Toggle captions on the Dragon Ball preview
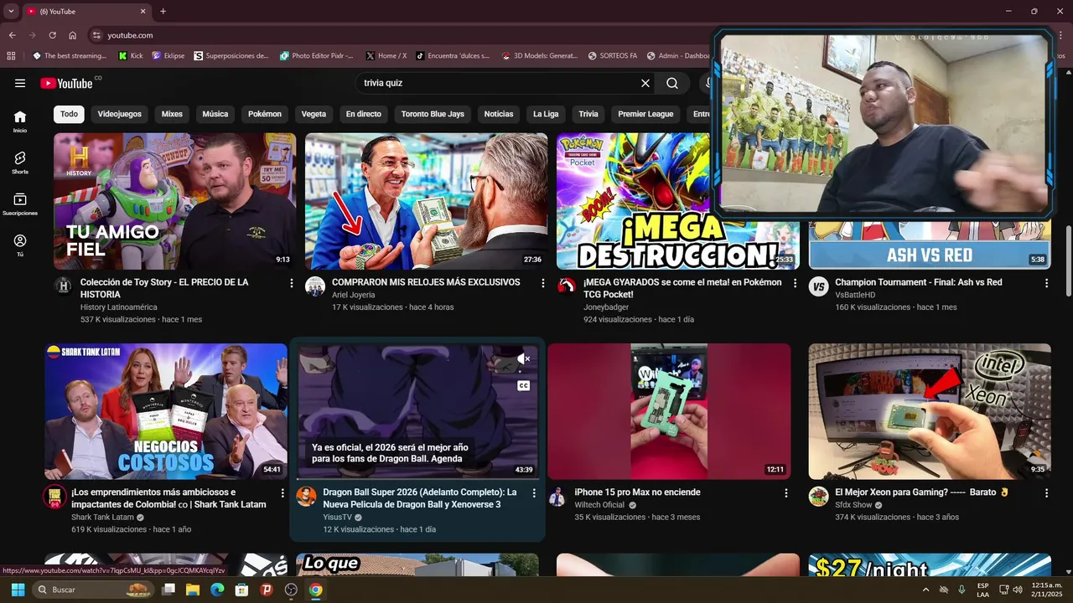Image resolution: width=1073 pixels, height=603 pixels. click(x=523, y=386)
